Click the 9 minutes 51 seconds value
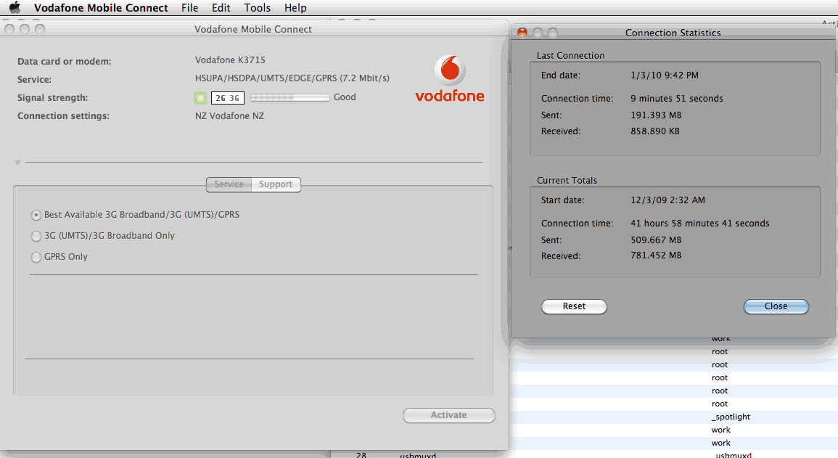 tap(677, 98)
